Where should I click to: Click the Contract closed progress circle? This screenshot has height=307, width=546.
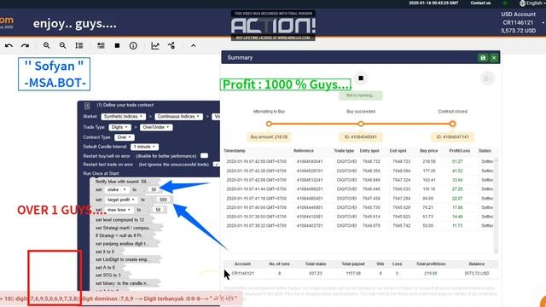452,124
